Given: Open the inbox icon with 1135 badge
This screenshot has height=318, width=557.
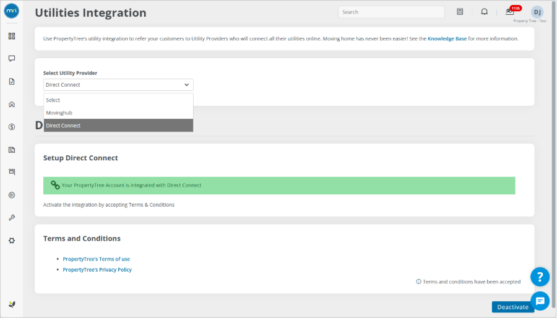Looking at the screenshot, I should click(511, 11).
